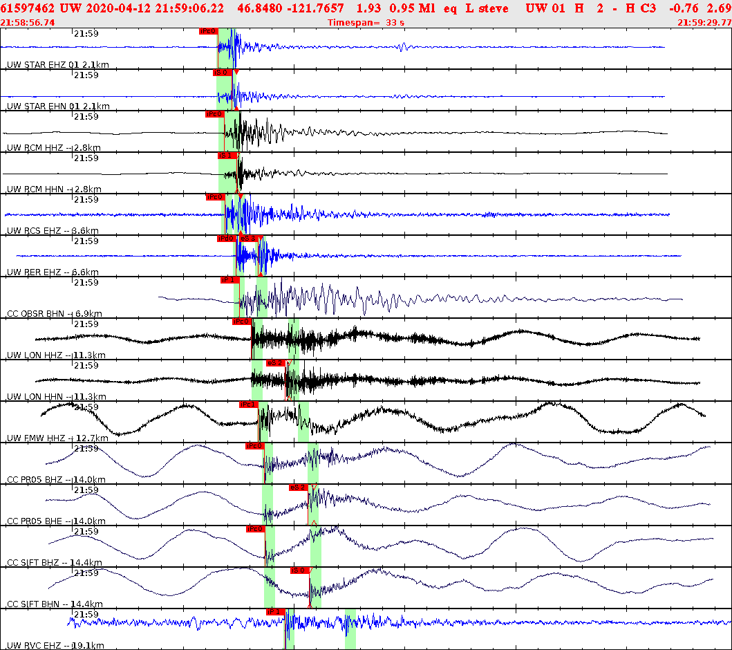
Task: Select the eS 2 pick flag on UW LON HHN trace
Action: pos(275,364)
